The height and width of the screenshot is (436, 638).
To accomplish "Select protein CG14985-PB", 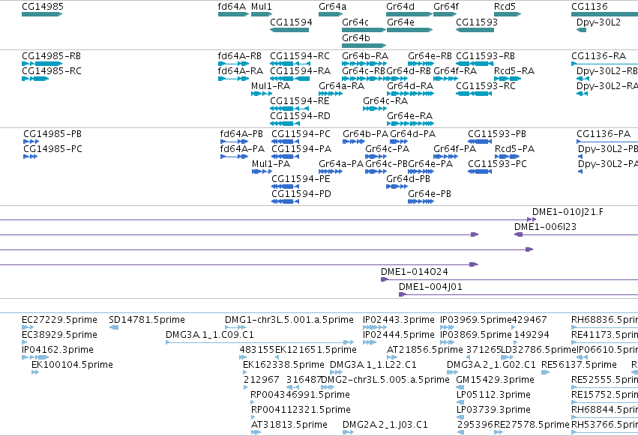I will pos(31,142).
